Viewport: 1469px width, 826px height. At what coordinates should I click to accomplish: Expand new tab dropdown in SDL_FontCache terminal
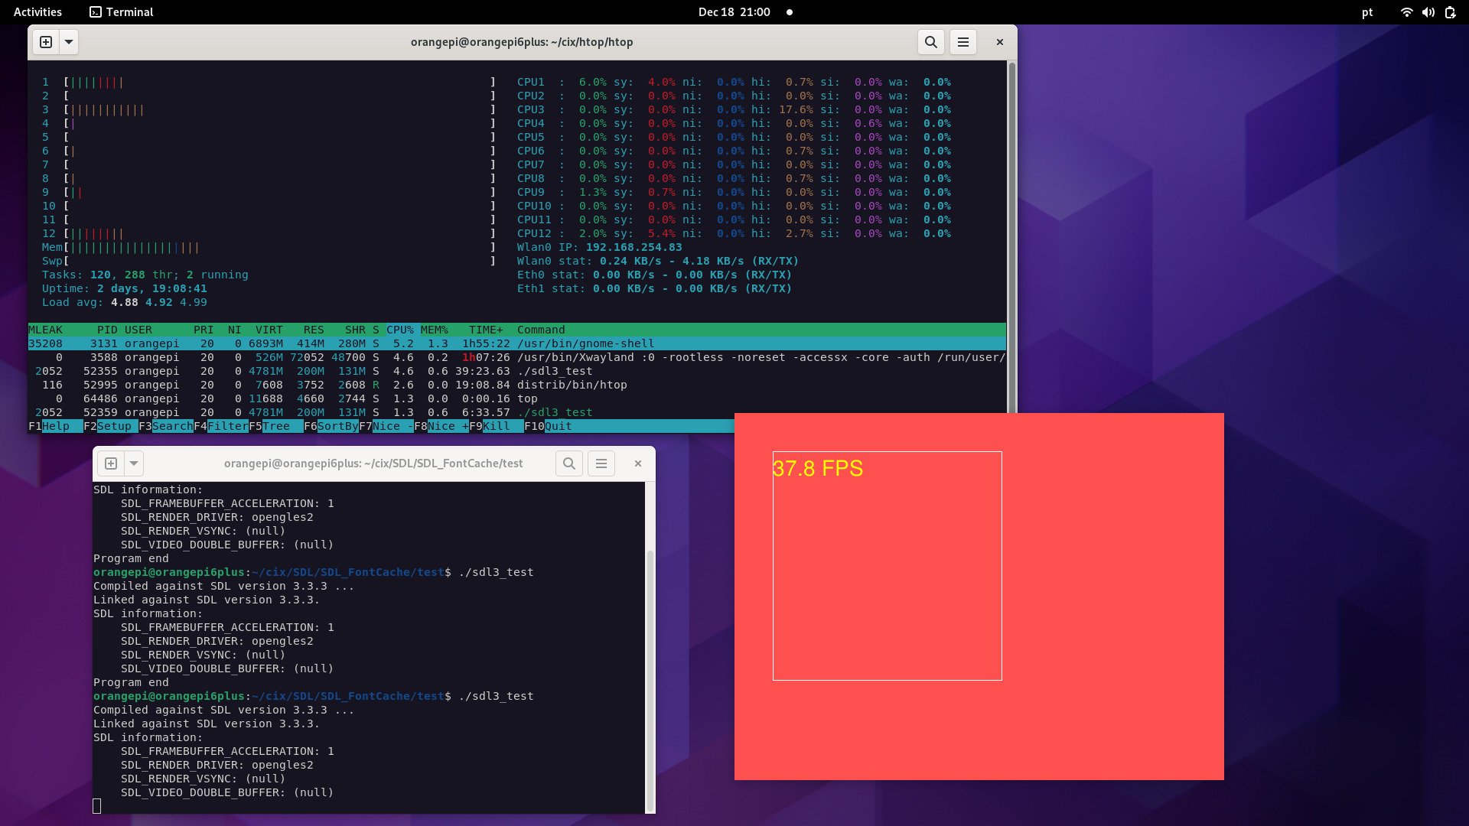(134, 463)
